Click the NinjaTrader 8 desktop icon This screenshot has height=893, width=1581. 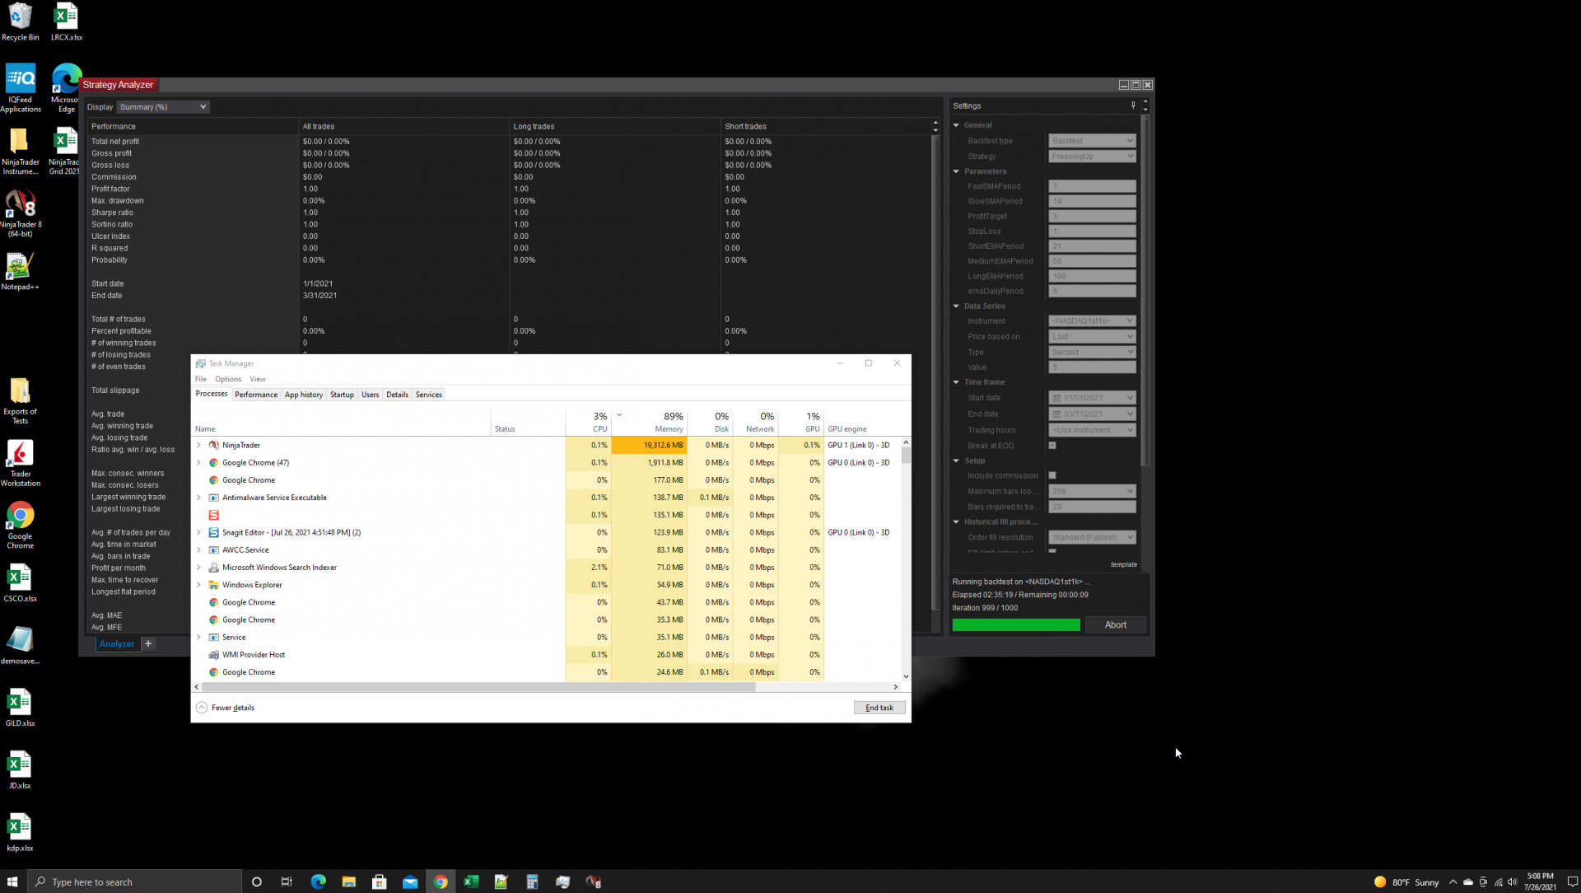click(x=21, y=206)
